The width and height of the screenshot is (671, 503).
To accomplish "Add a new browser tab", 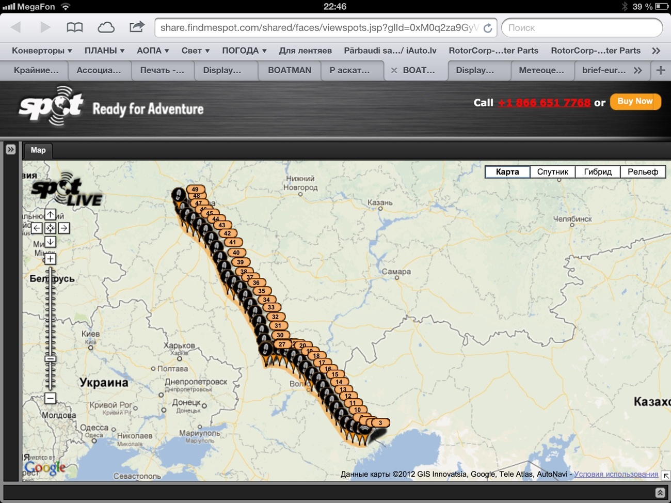I will tap(660, 70).
